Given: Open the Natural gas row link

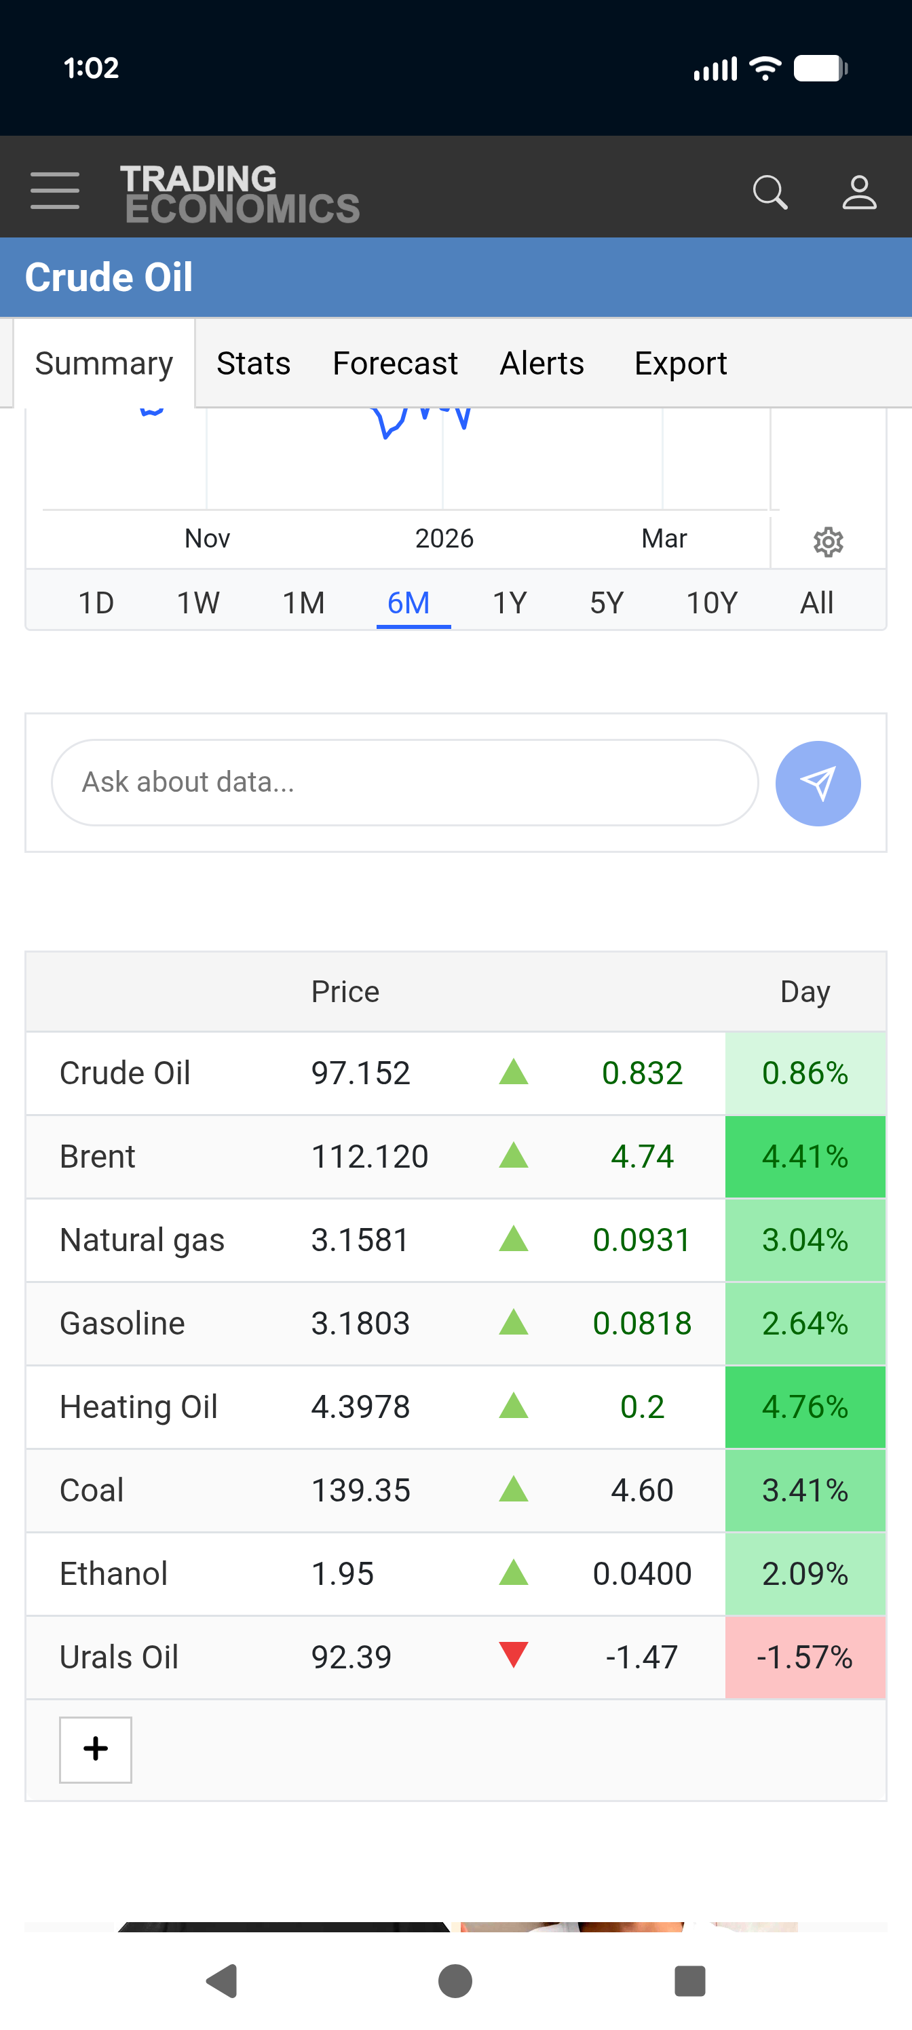Looking at the screenshot, I should (142, 1240).
